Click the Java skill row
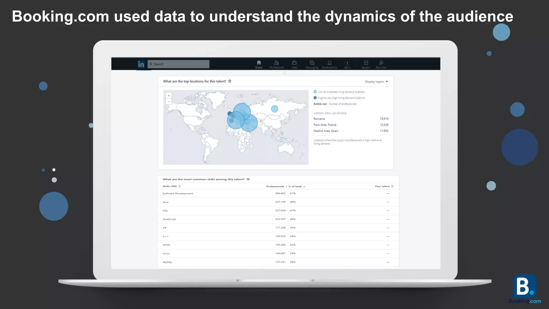The image size is (549, 309). (278, 202)
